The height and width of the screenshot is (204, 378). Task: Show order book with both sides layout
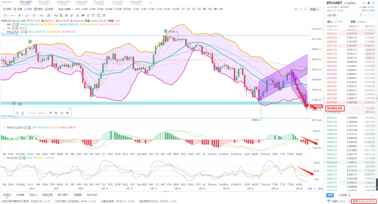[361, 15]
